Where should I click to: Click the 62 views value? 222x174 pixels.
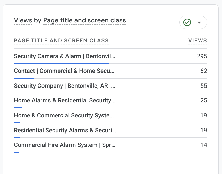(x=204, y=71)
